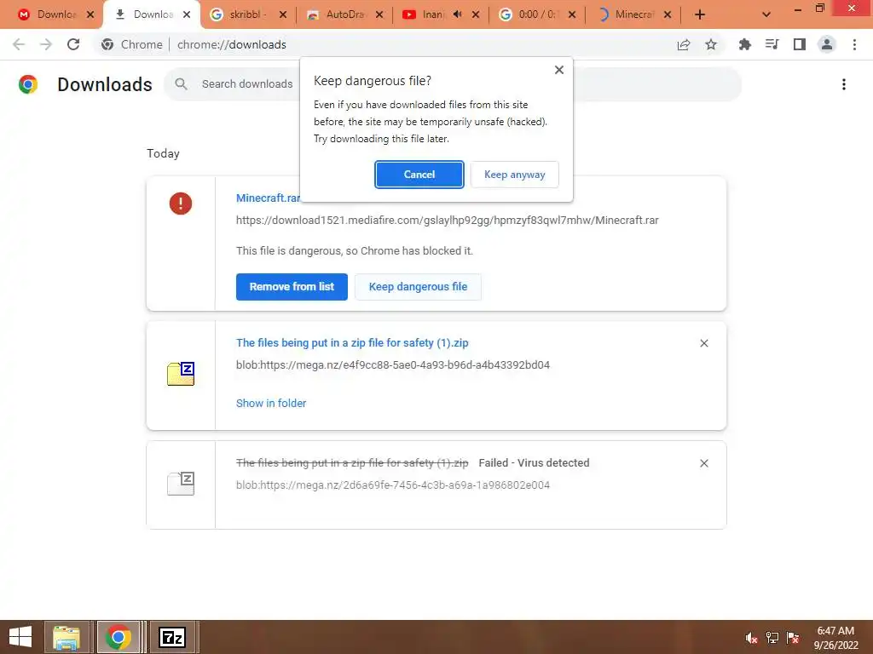The width and height of the screenshot is (873, 654).
Task: Open 7-Zip from the taskbar
Action: tap(172, 637)
